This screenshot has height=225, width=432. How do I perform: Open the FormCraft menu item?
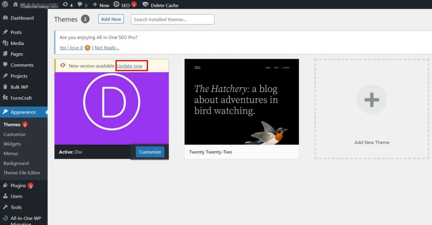(21, 98)
